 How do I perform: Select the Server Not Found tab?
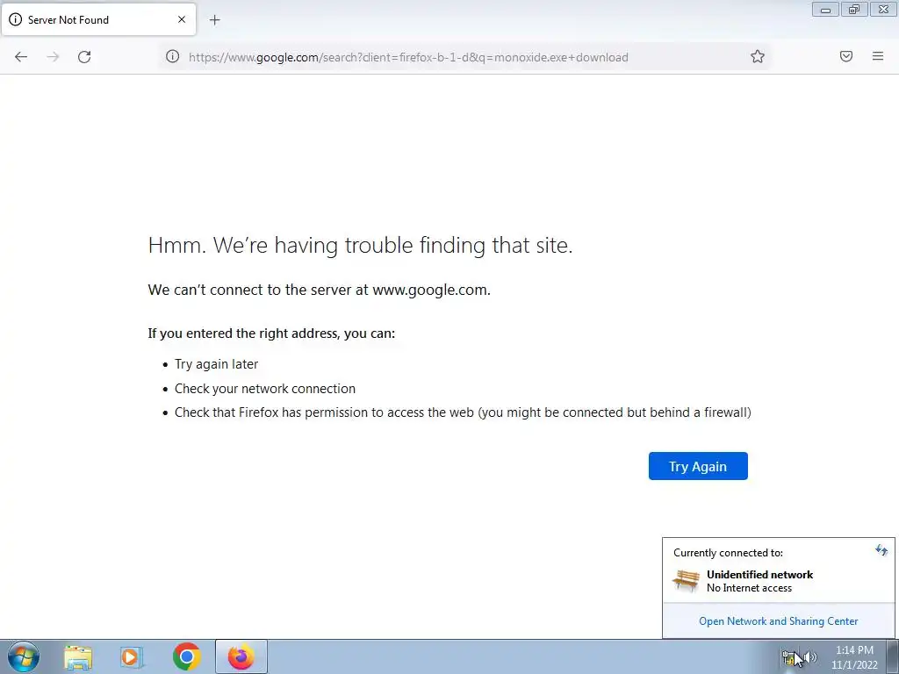click(98, 19)
